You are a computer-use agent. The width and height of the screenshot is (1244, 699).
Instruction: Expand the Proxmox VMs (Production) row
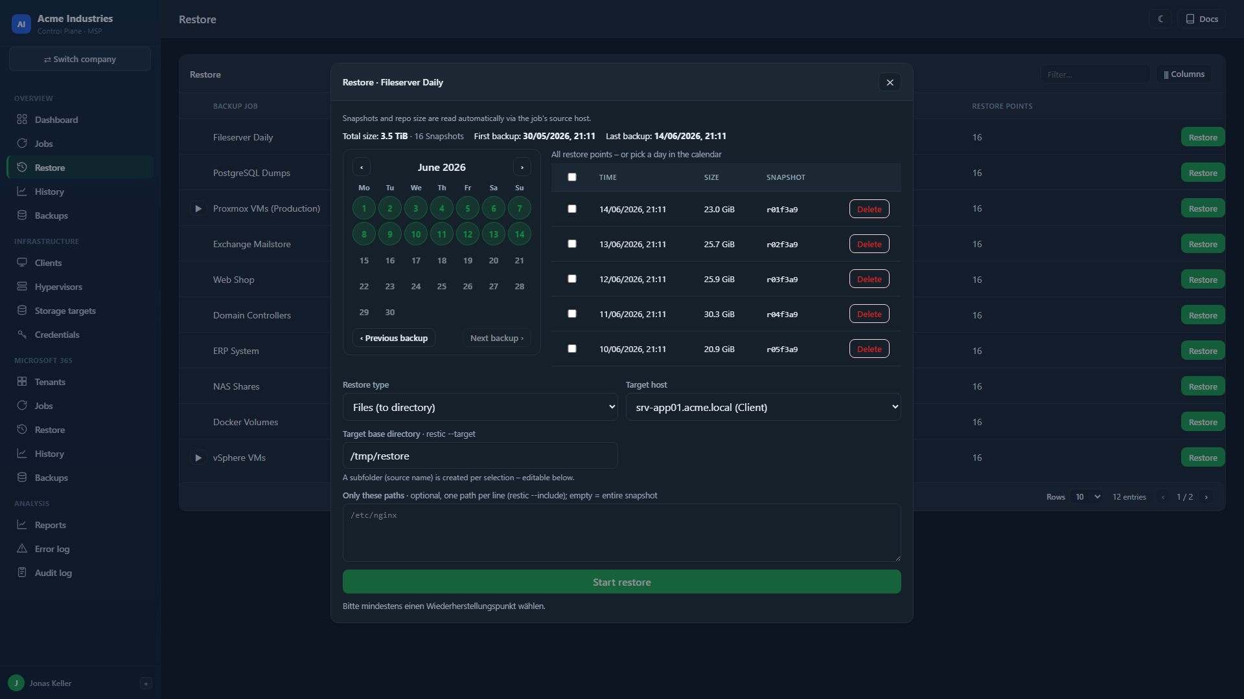[198, 208]
